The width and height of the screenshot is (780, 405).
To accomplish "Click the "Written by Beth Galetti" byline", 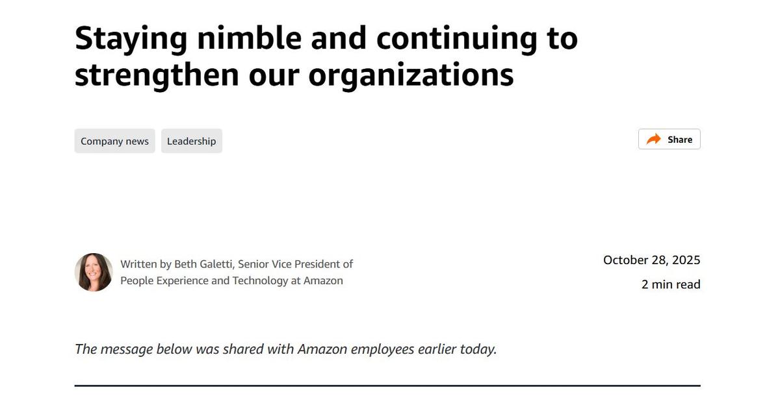I will (177, 264).
